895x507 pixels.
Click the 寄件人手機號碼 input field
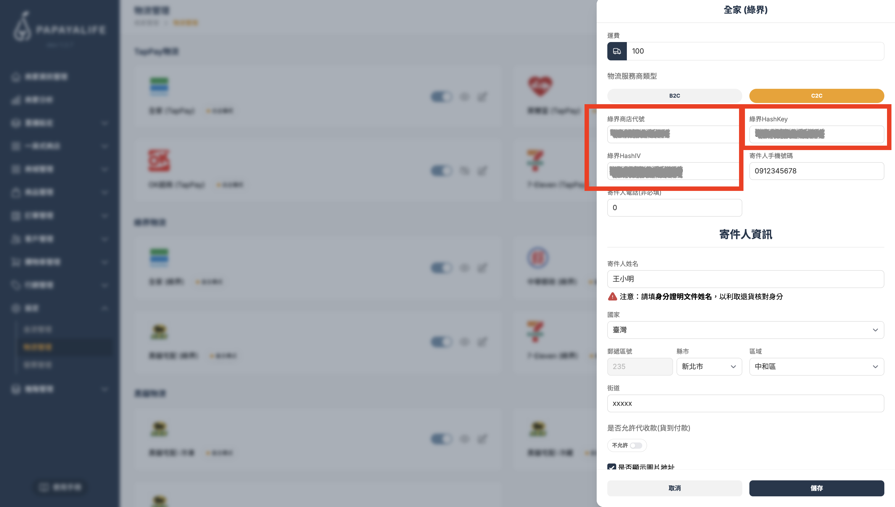pyautogui.click(x=816, y=171)
